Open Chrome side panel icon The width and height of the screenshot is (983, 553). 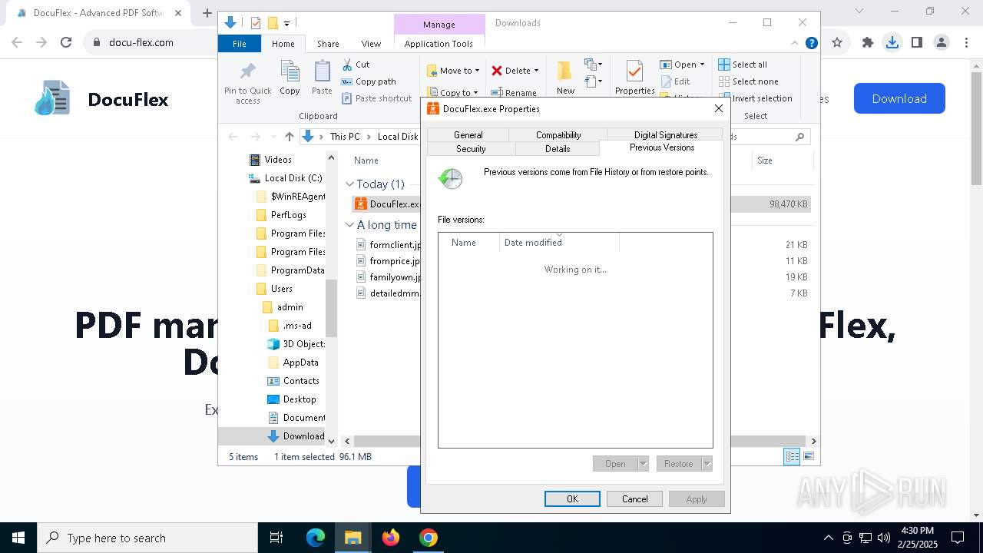pyautogui.click(x=916, y=43)
